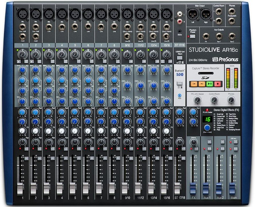Click the PreSonus logo
Screen dimensions: 255x207
tap(225, 59)
